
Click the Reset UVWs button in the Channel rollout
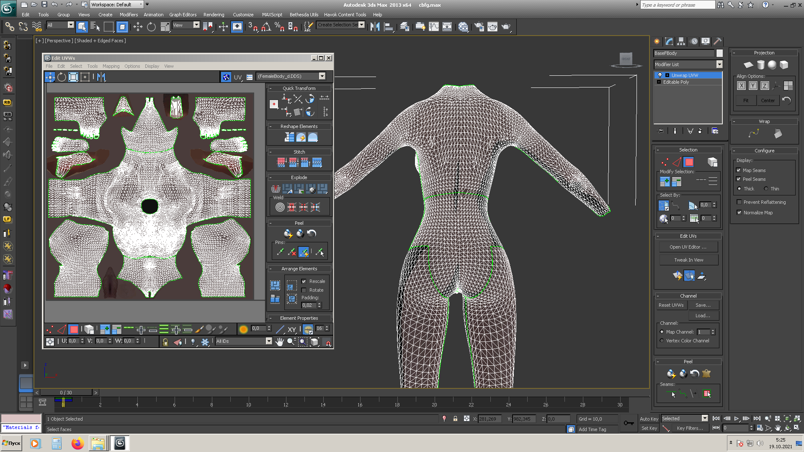click(671, 305)
